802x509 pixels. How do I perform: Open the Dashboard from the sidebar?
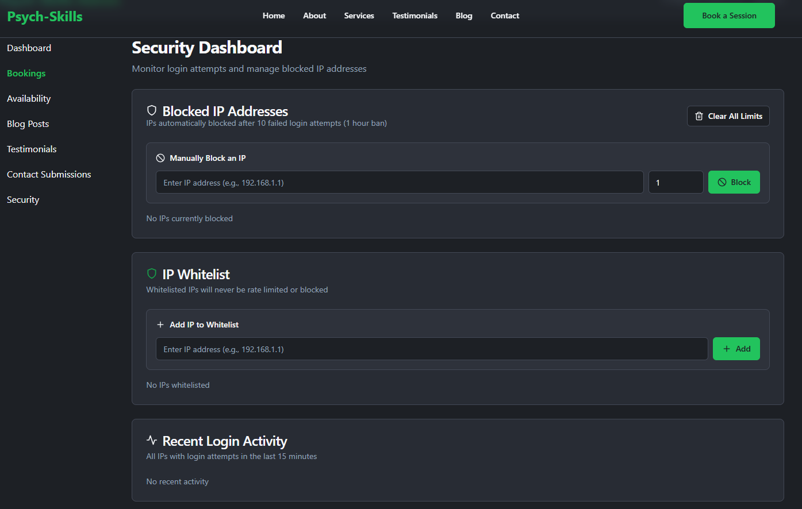(x=29, y=48)
